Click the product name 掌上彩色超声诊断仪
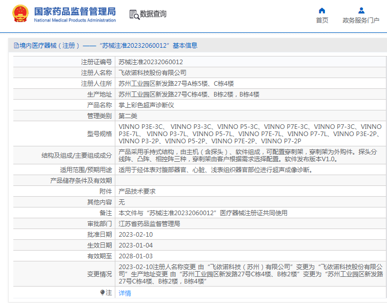 click(147, 105)
